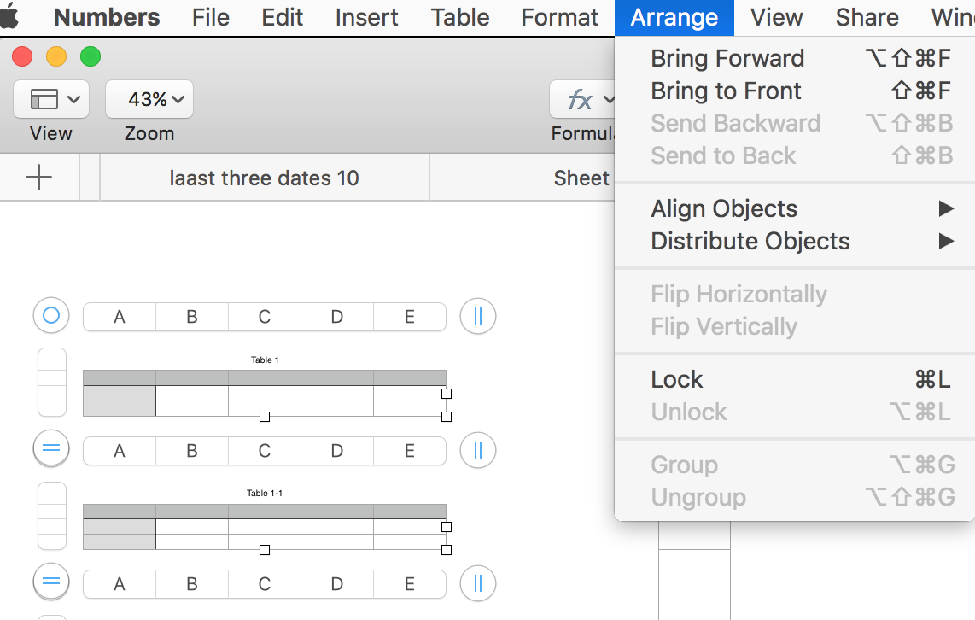Viewport: 975px width, 620px height.
Task: Click Table 1 circle corner handle
Action: click(x=50, y=316)
